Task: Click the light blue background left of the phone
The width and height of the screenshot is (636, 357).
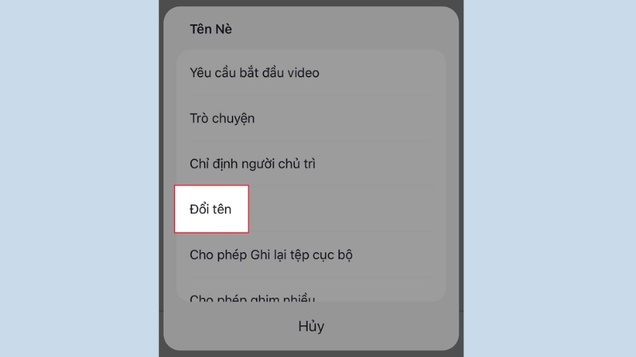Action: pos(79,178)
